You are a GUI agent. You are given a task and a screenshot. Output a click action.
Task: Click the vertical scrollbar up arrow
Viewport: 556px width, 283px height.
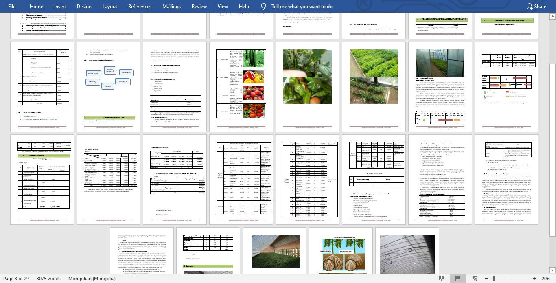(x=553, y=16)
